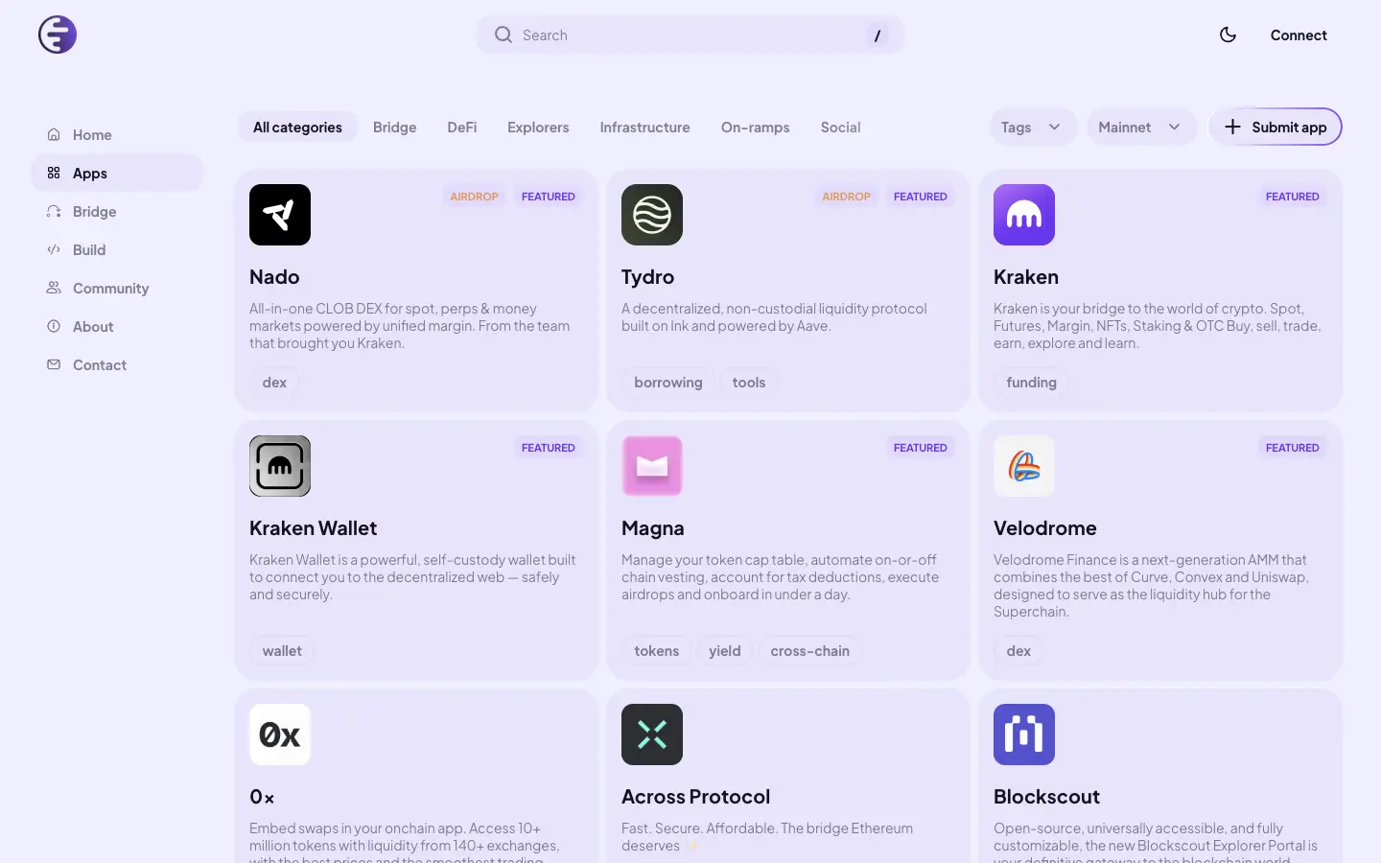Click the Magna card title
1381x863 pixels.
pos(652,528)
